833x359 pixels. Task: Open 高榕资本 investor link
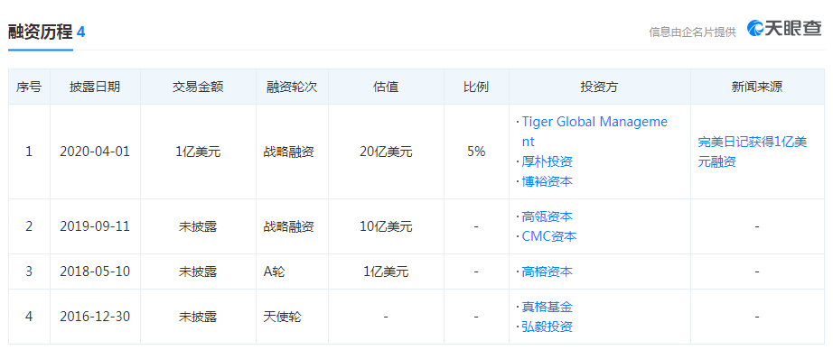[x=547, y=272]
